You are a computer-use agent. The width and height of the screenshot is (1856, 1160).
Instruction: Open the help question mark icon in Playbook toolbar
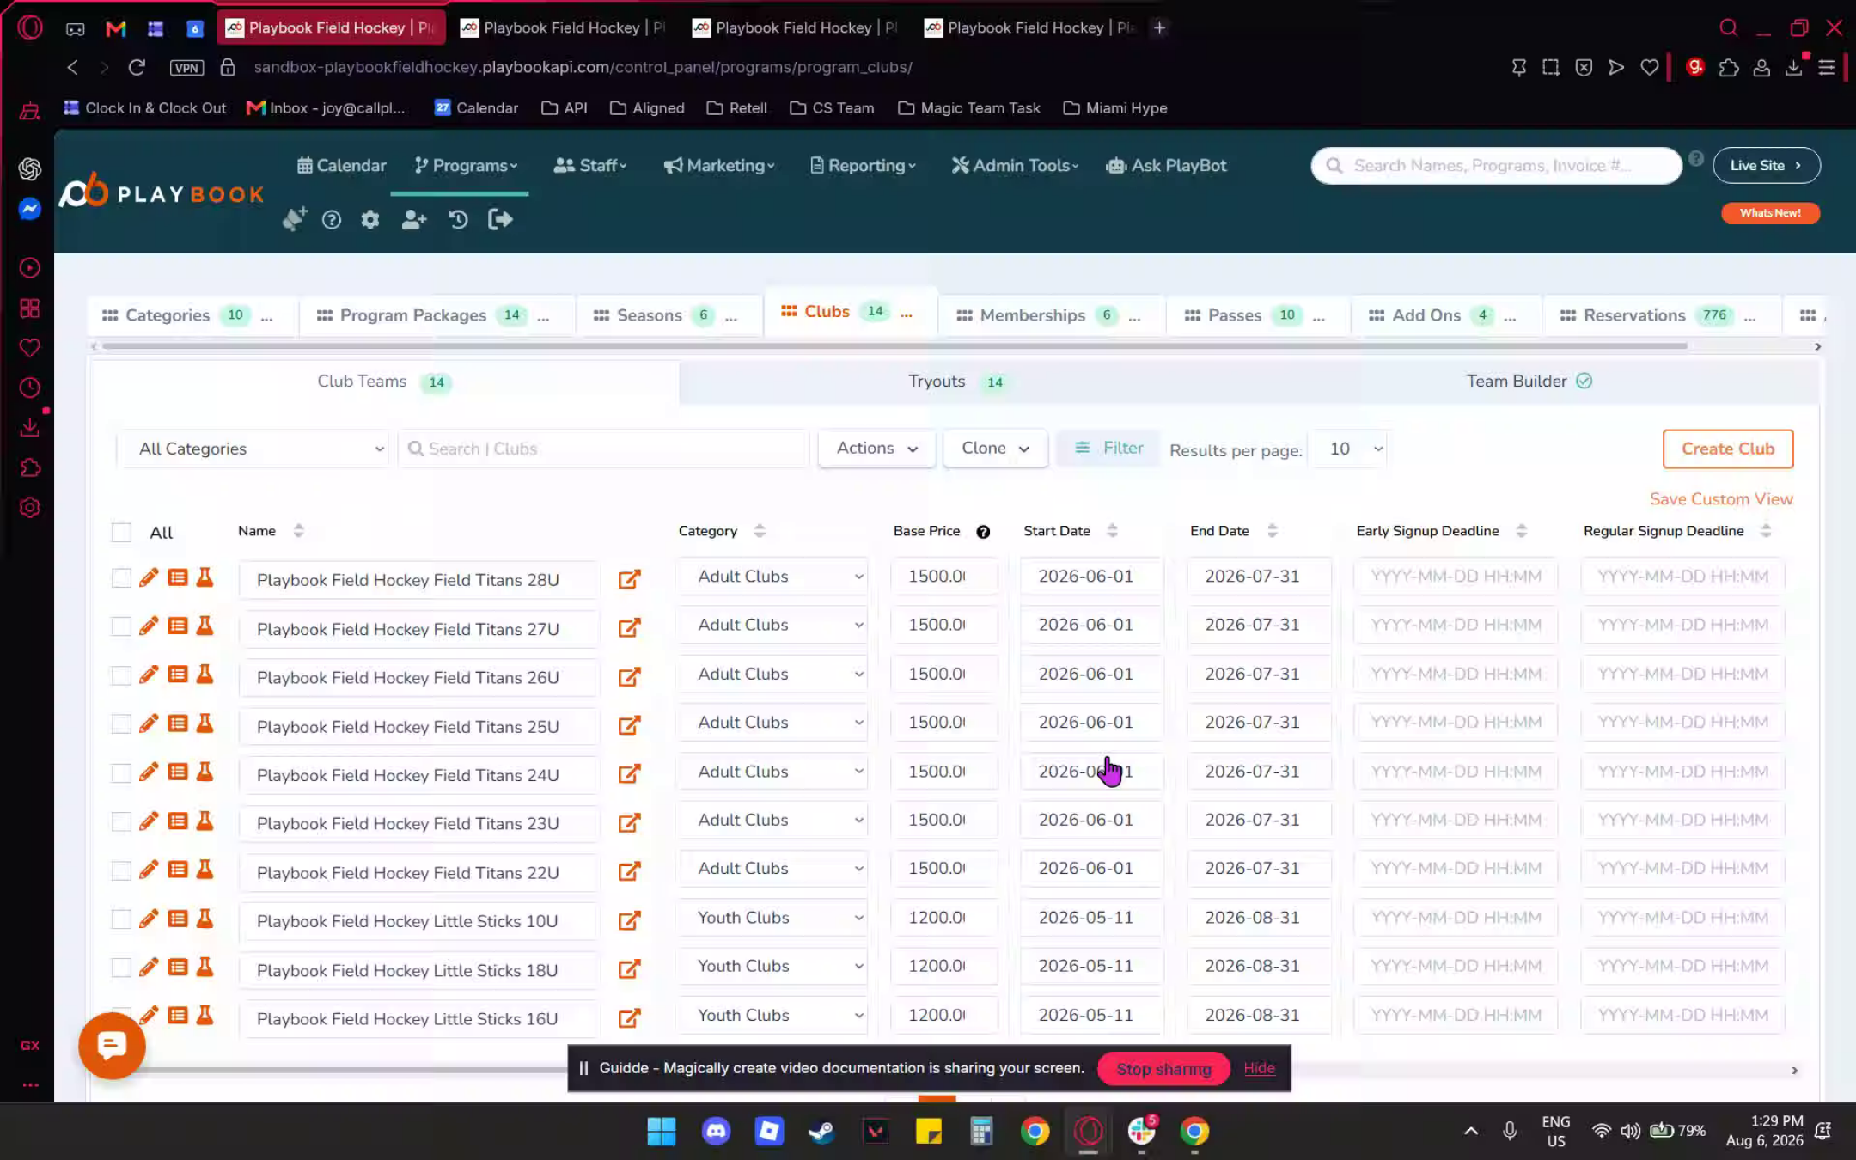(332, 220)
